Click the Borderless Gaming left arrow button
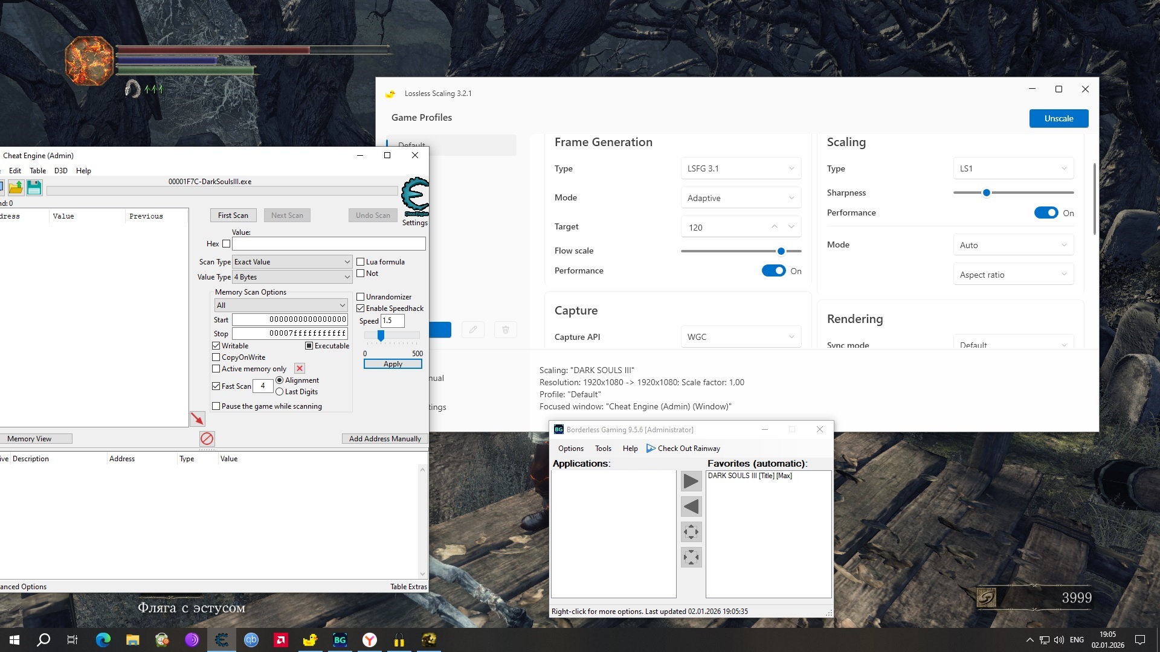 tap(691, 507)
